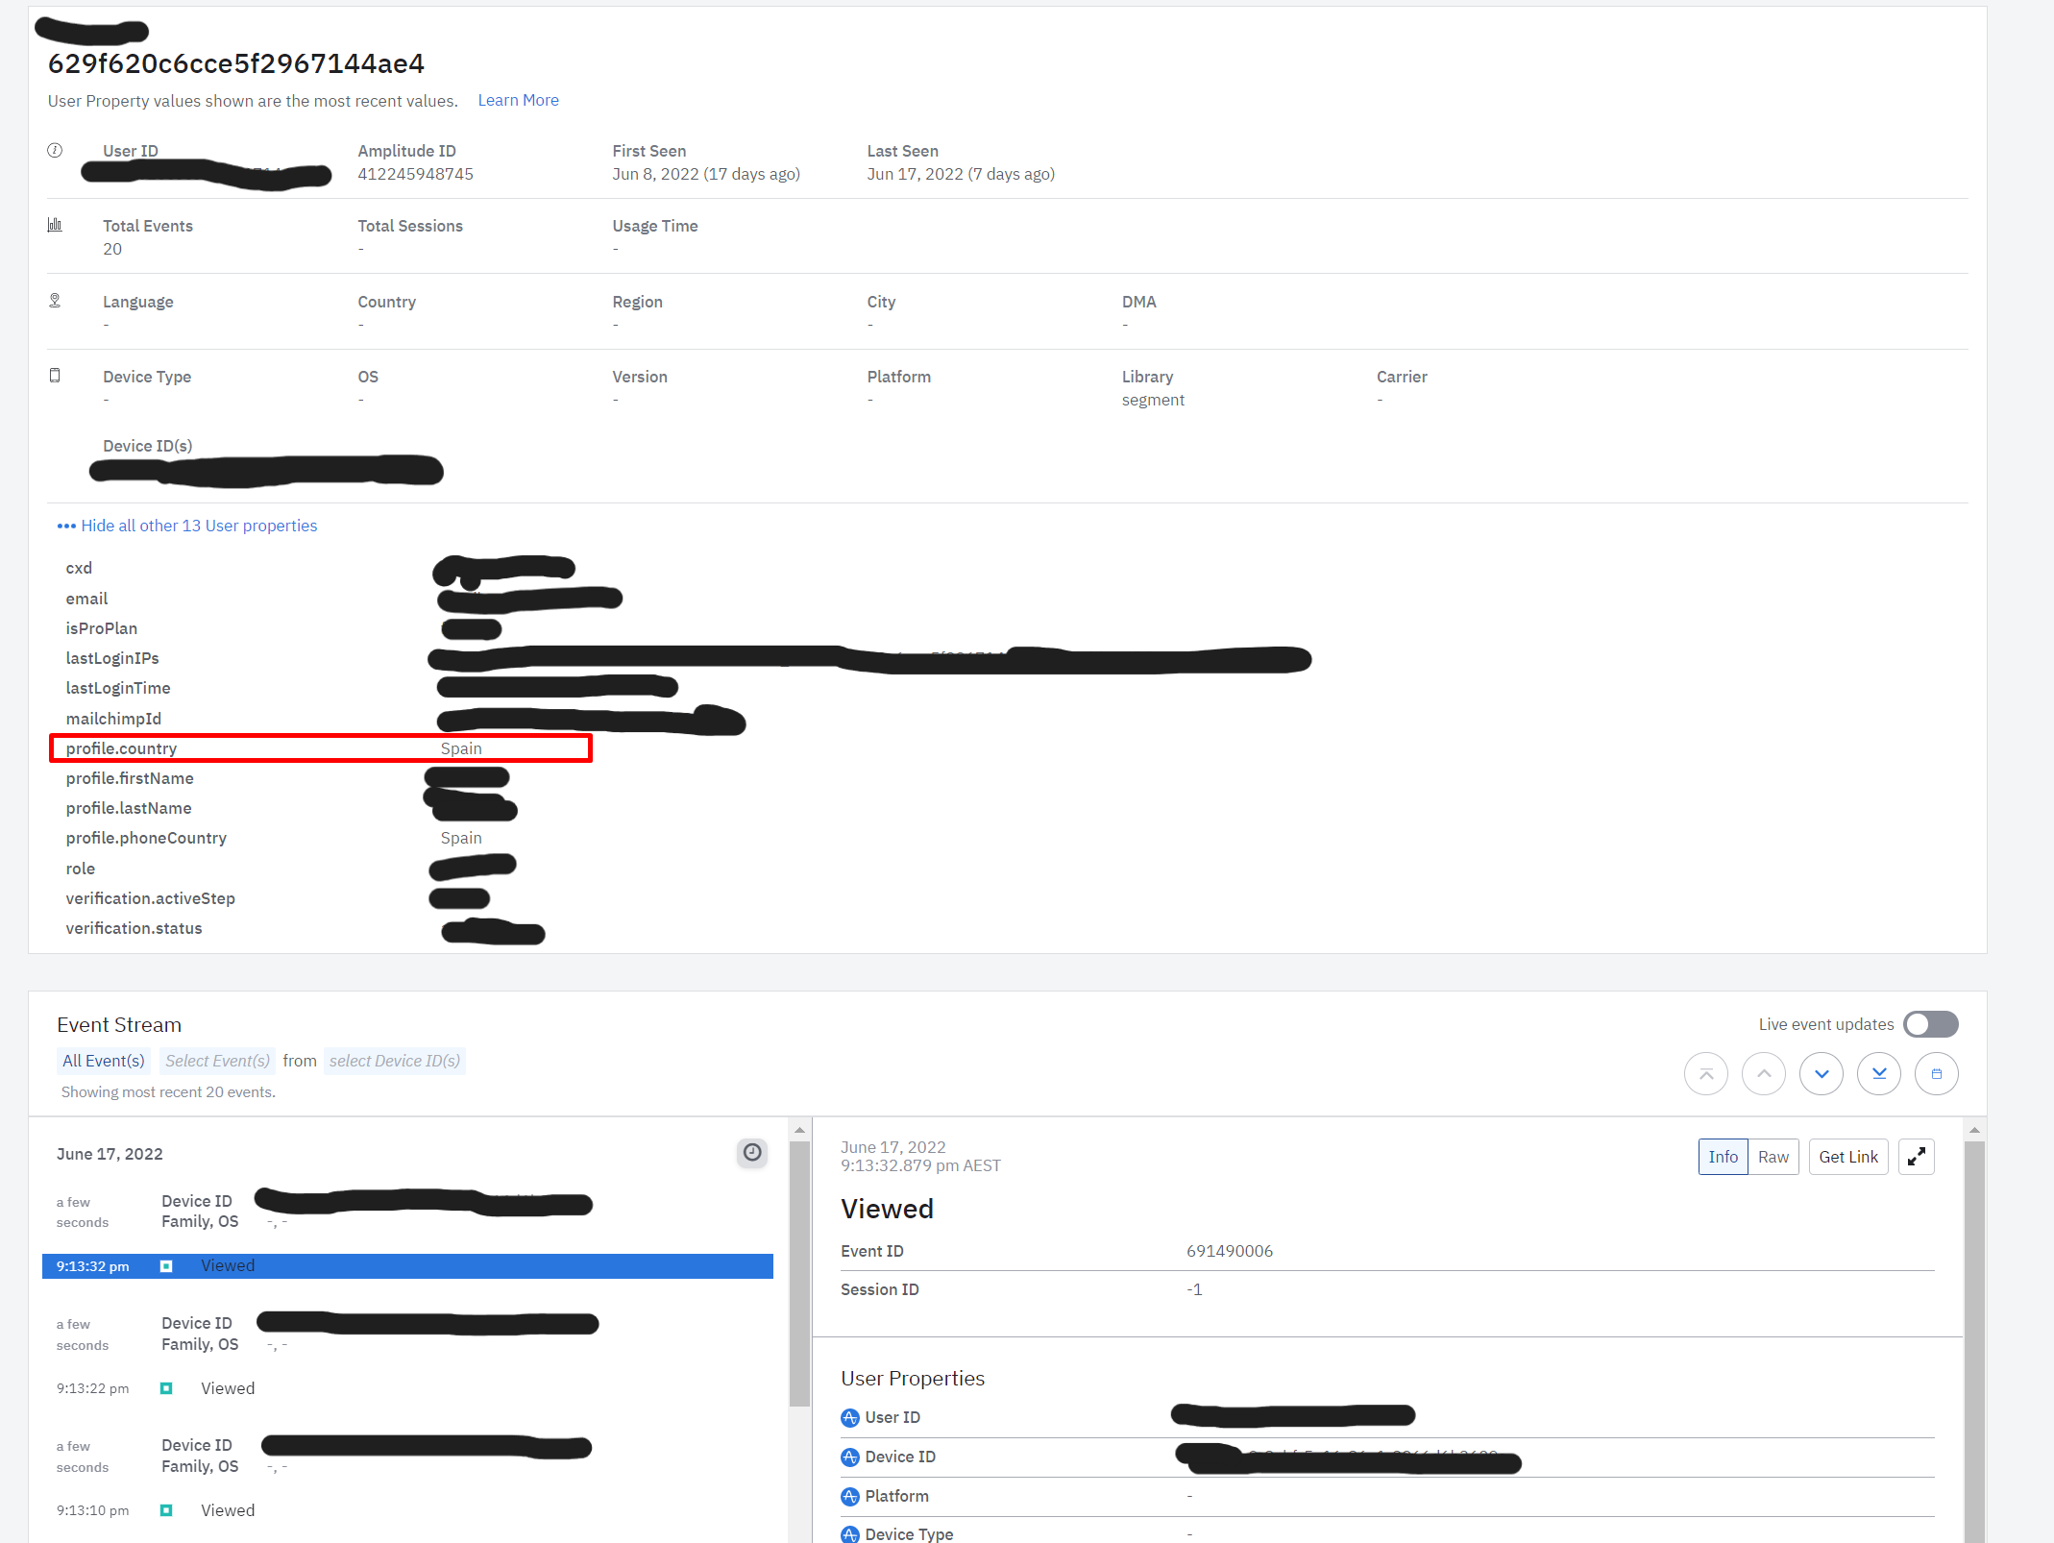Open the Select Event(s) dropdown
The image size is (2054, 1543).
[x=217, y=1061]
